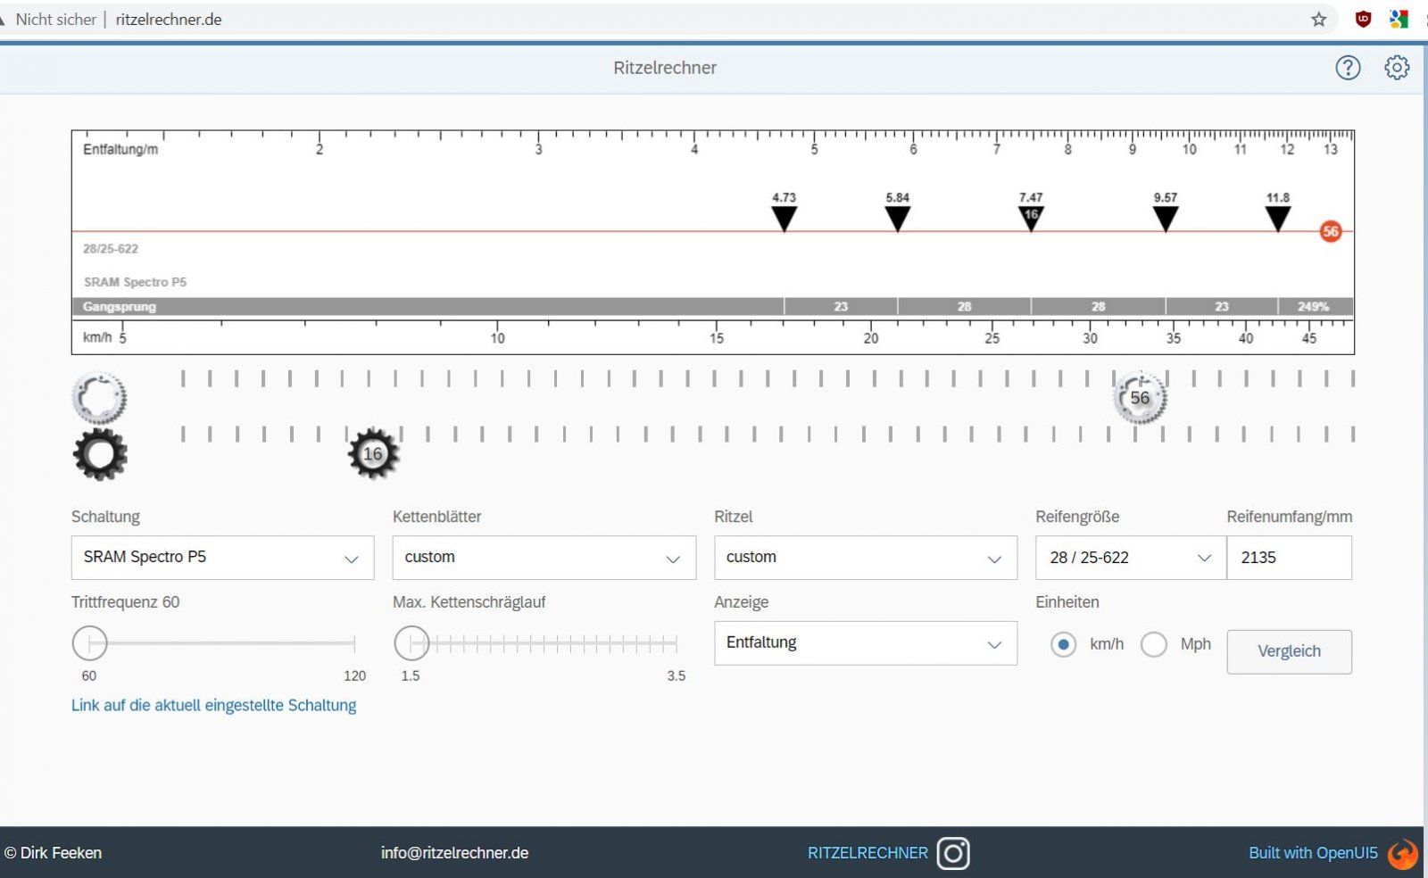Click the 7.47 gear marker triangle
The width and height of the screenshot is (1428, 878).
pos(1031,218)
